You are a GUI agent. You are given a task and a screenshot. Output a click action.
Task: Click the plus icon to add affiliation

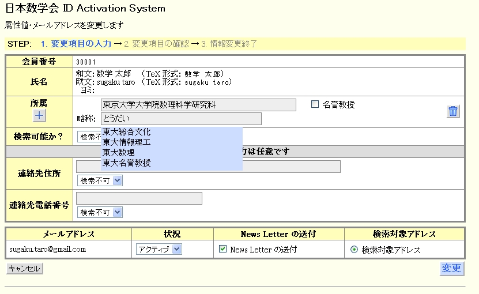coord(39,115)
